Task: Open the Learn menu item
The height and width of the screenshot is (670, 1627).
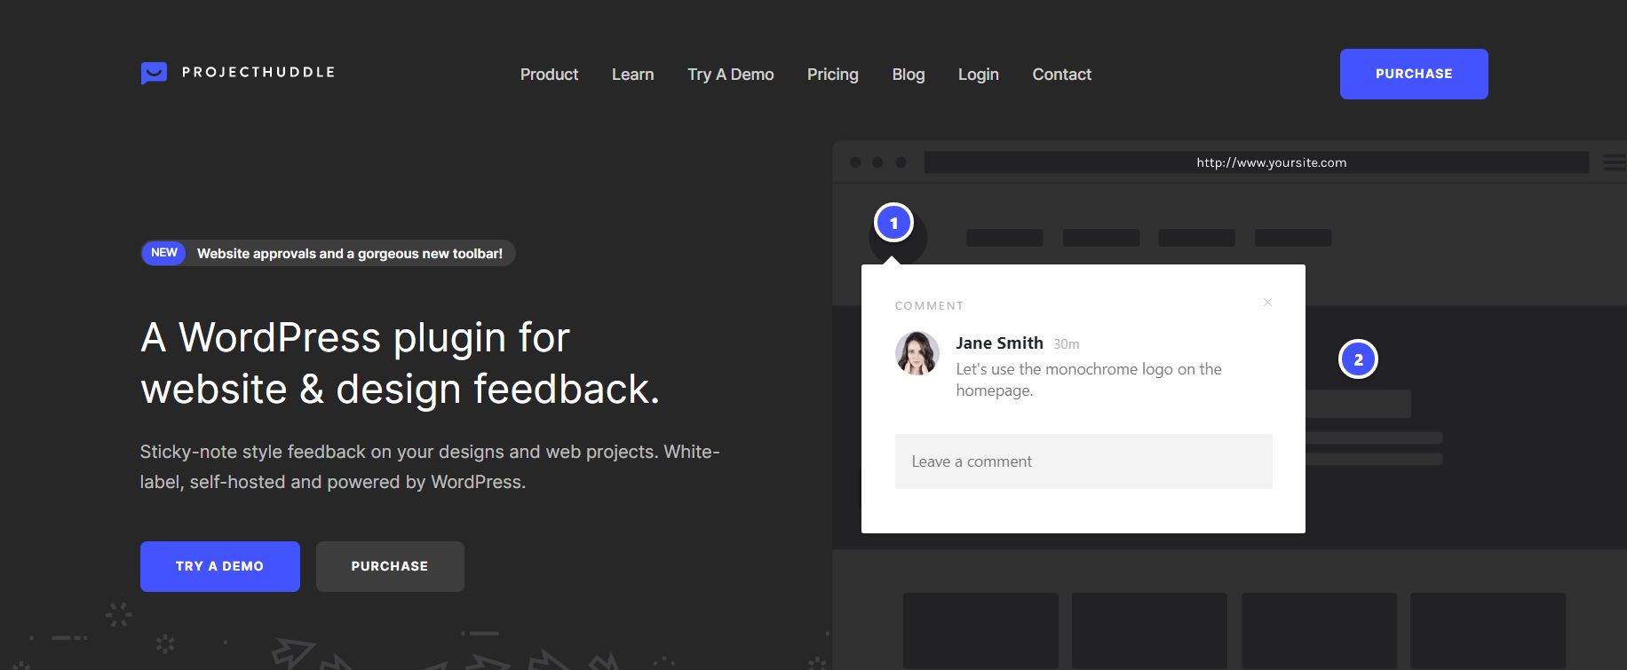Action: click(x=632, y=75)
